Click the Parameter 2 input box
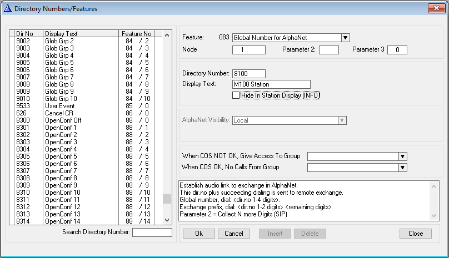The width and height of the screenshot is (449, 258). (328, 50)
